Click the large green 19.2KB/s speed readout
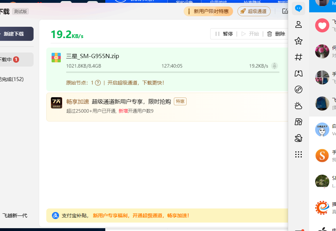 click(67, 35)
